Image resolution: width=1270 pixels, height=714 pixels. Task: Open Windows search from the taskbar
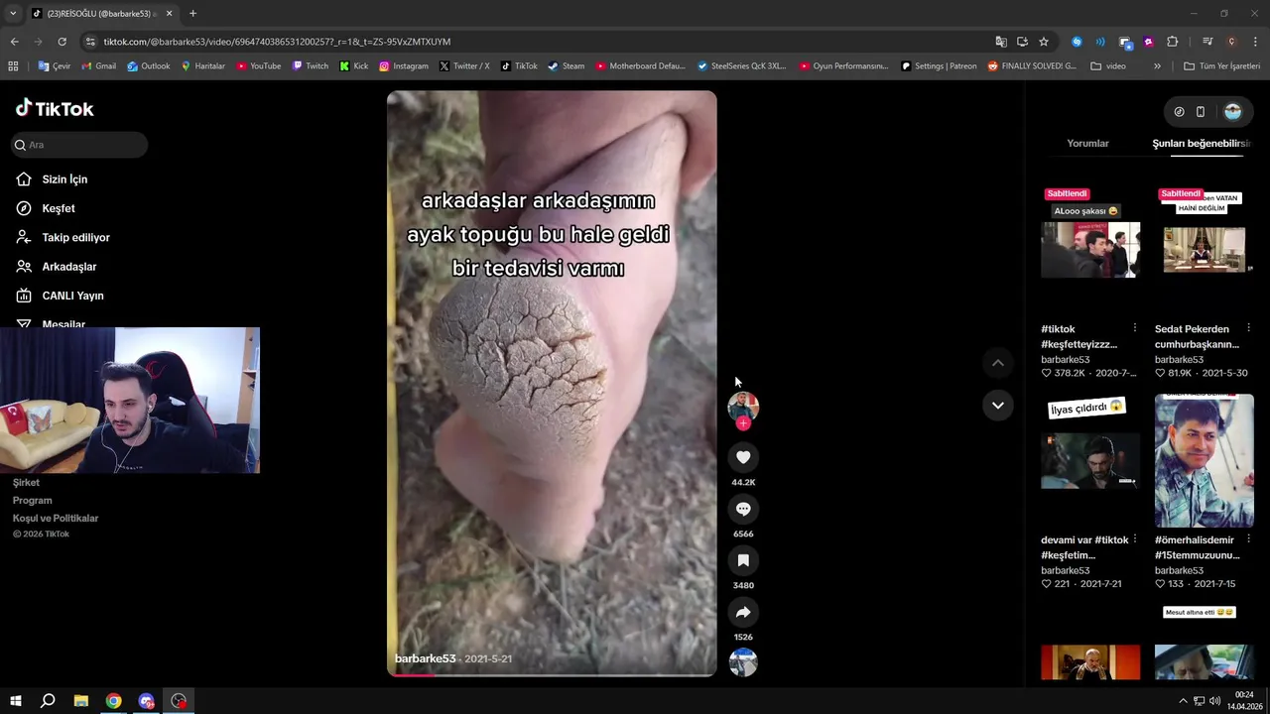(48, 701)
